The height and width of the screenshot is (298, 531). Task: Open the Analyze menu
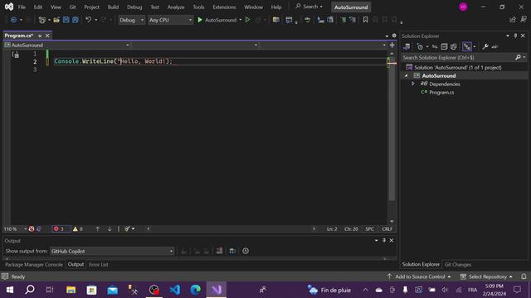pyautogui.click(x=176, y=7)
